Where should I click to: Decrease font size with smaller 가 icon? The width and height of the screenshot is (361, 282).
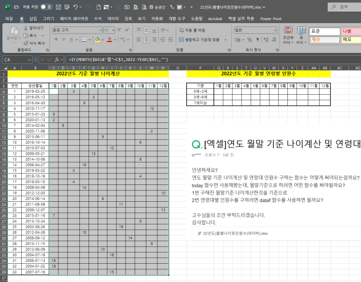click(127, 30)
